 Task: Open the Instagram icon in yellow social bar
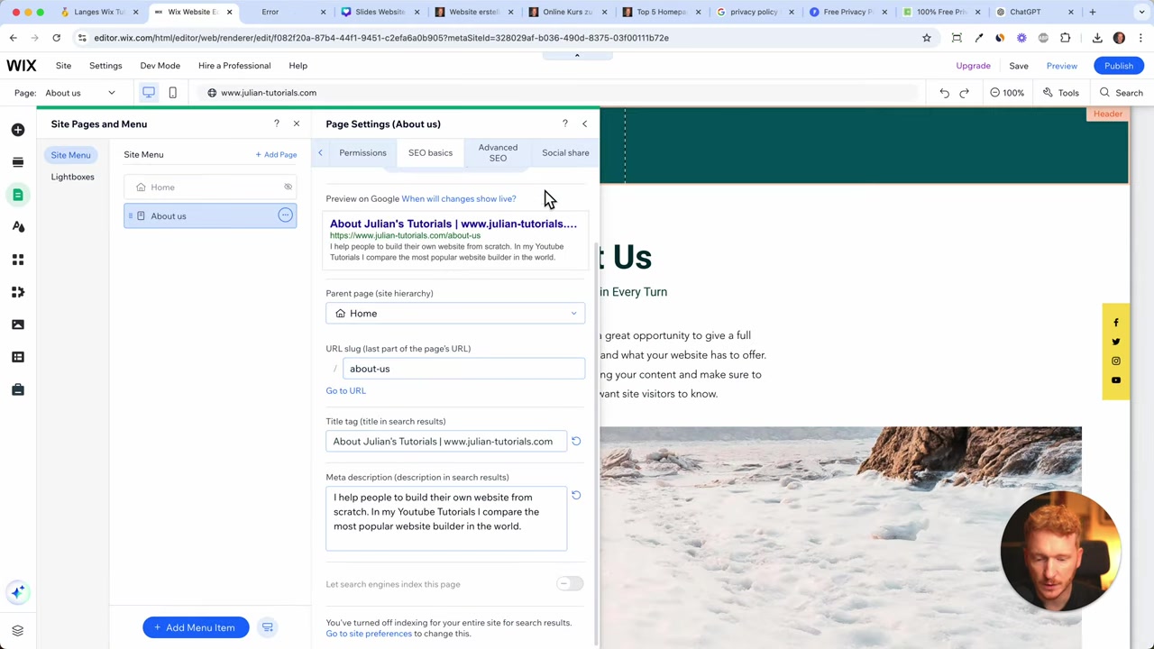point(1116,361)
